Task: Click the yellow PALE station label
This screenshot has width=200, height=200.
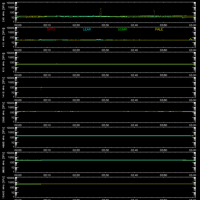Action: [x=159, y=29]
